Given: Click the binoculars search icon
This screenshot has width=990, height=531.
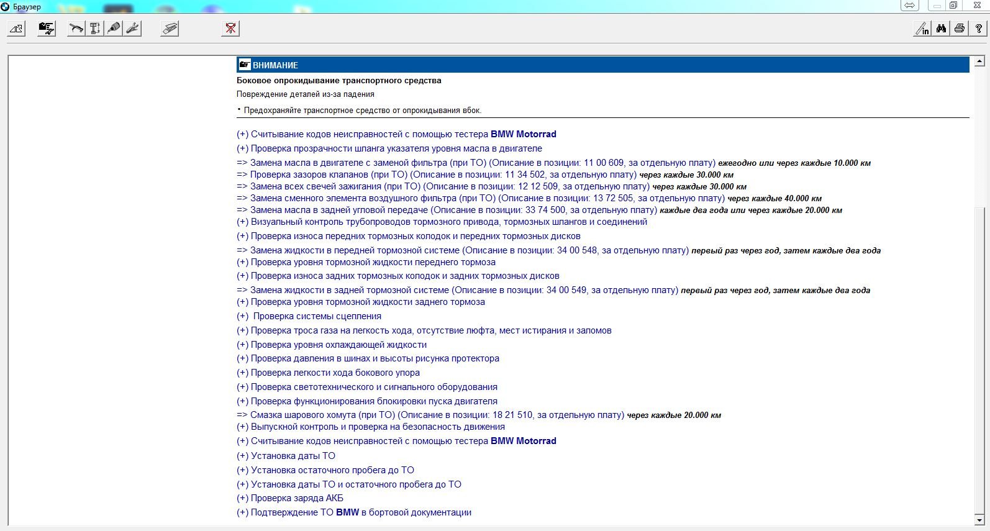Looking at the screenshot, I should point(941,29).
